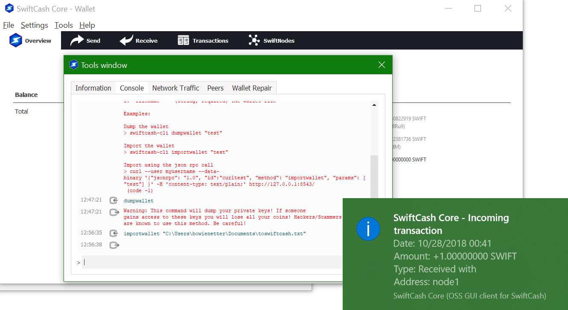The image size is (568, 310).
Task: Click the console scrollbar up arrow
Action: coord(374,105)
